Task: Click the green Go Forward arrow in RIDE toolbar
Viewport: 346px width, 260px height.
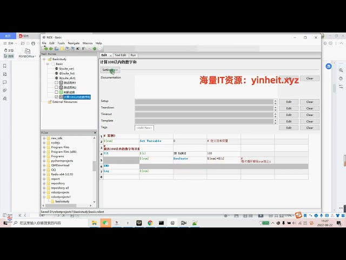Action: pos(51,49)
